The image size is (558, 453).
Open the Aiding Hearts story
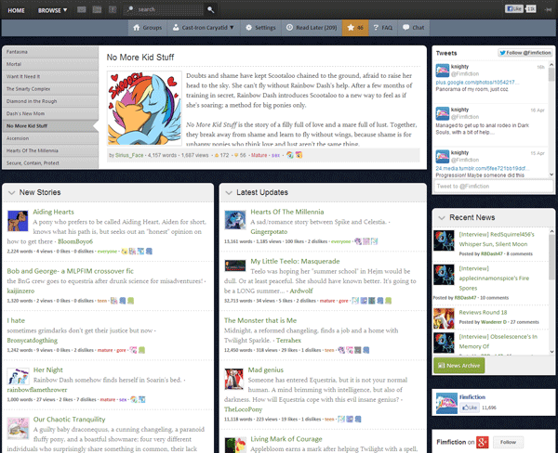tap(53, 212)
